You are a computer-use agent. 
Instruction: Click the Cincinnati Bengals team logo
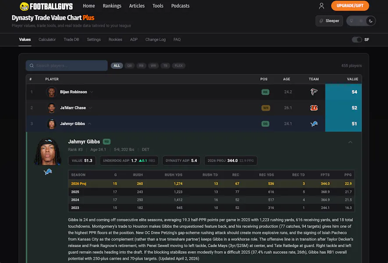(313, 108)
